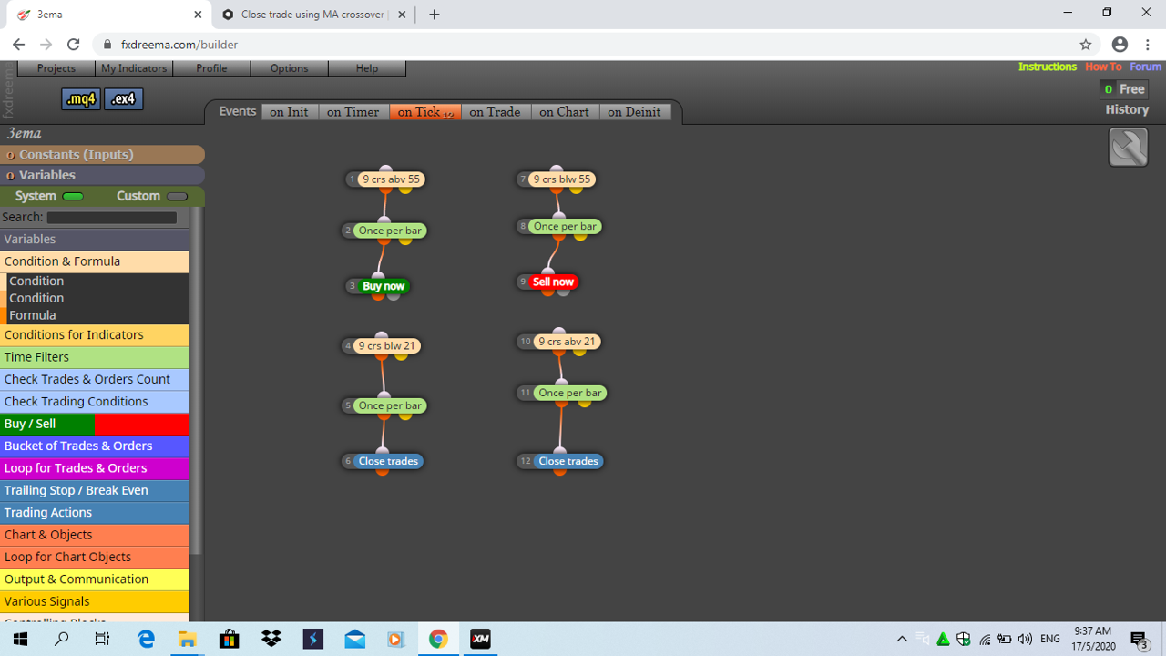
Task: Open Windows Start menu
Action: (x=20, y=639)
